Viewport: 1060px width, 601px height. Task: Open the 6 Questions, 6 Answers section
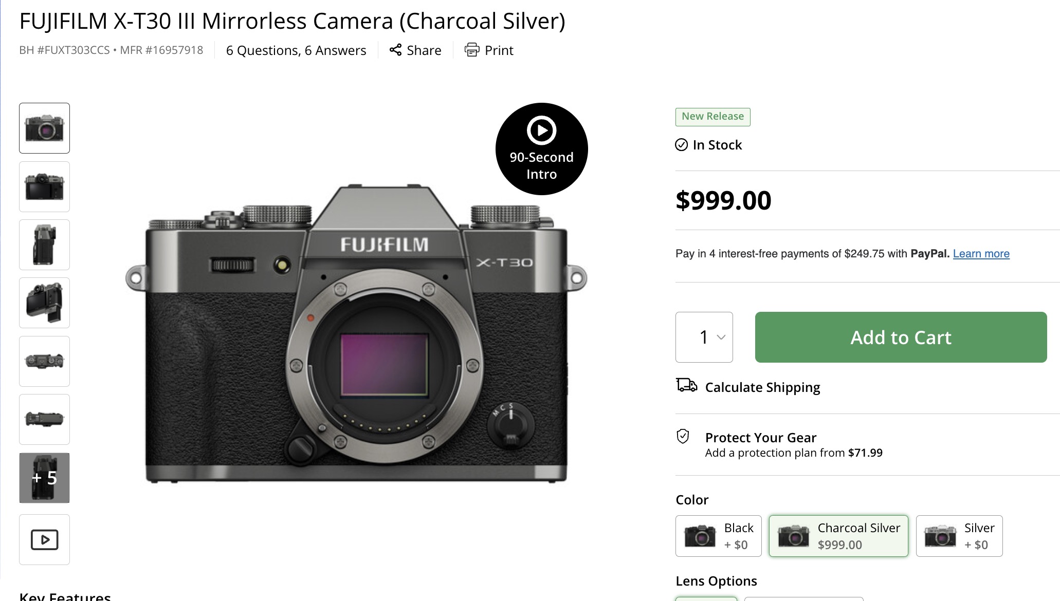(x=296, y=50)
